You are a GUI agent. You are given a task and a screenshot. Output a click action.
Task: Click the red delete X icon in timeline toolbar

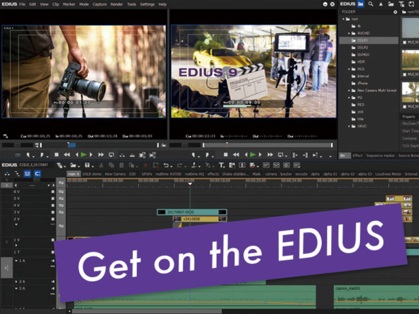[146, 165]
